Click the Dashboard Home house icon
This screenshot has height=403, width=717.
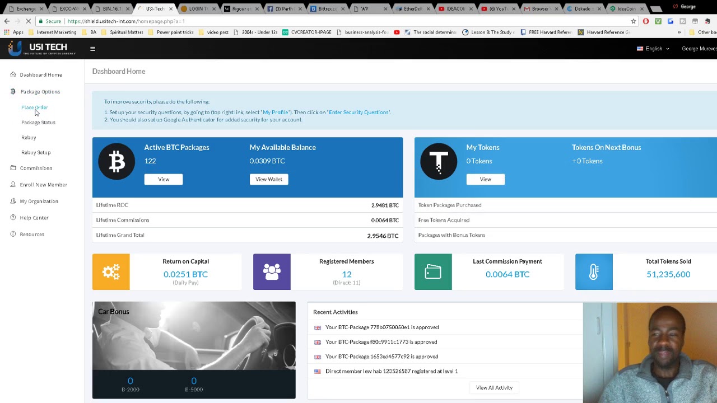pyautogui.click(x=13, y=74)
